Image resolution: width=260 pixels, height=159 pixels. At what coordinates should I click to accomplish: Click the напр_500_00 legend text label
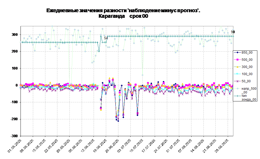click(249, 90)
